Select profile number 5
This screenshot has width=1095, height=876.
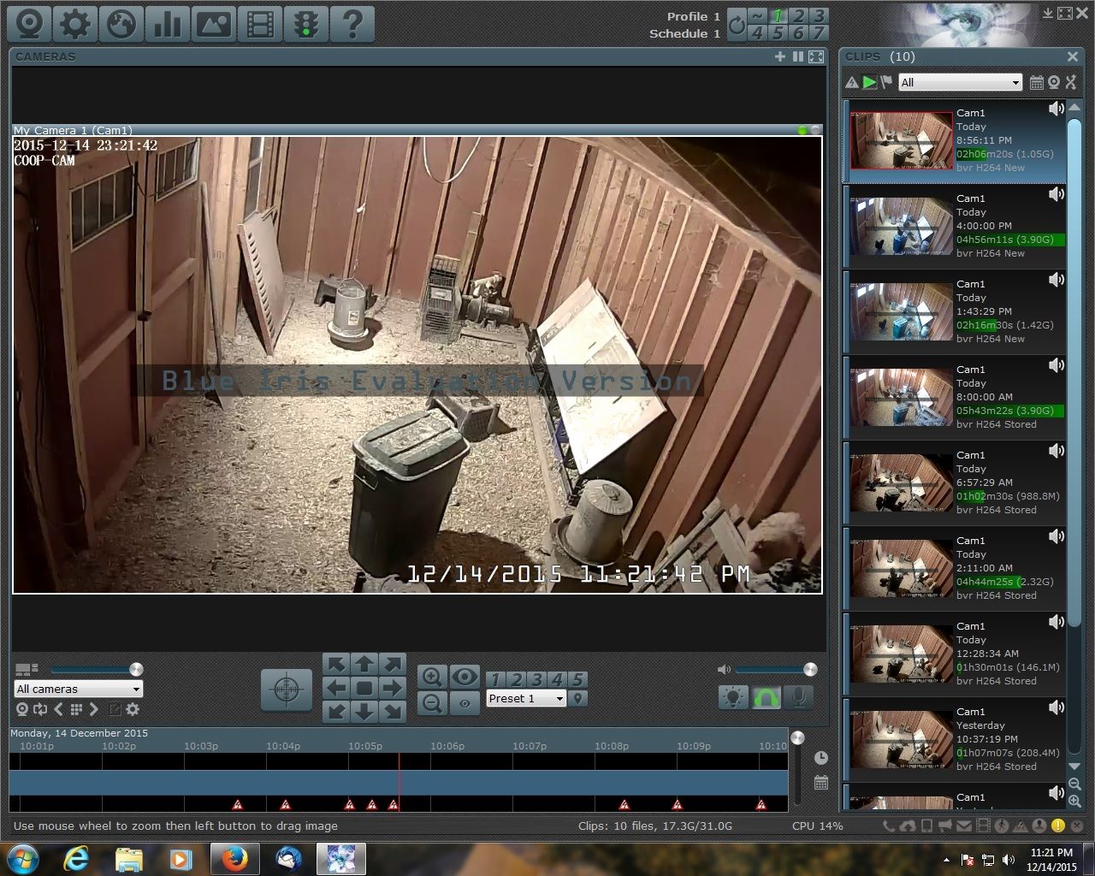(x=778, y=33)
